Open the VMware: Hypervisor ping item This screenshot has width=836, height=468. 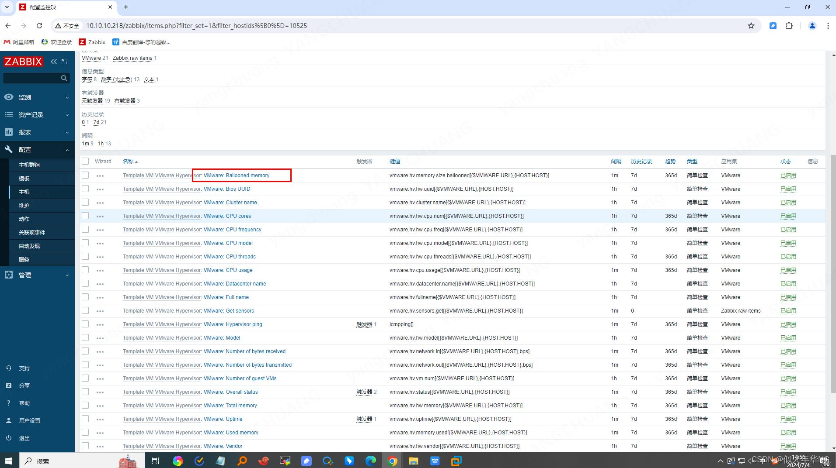tap(233, 324)
